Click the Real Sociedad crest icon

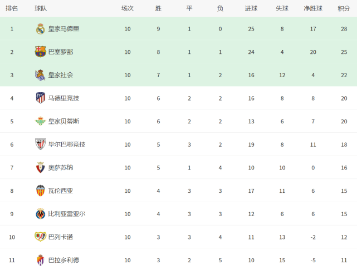pyautogui.click(x=40, y=75)
